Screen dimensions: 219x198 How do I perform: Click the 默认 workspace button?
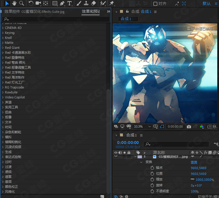(x=206, y=4)
